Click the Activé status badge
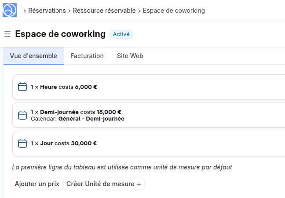Viewport: 285px width, 198px height. pos(121,34)
